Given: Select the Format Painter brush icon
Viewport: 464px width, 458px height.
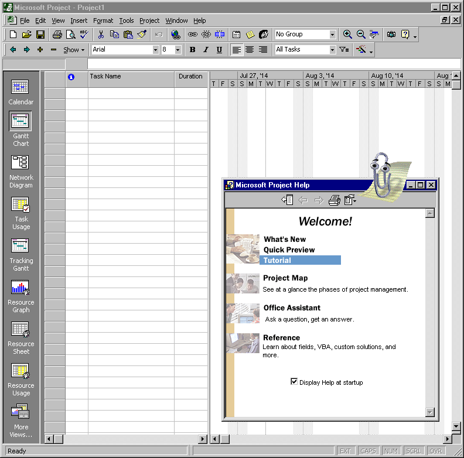Looking at the screenshot, I should click(x=142, y=35).
